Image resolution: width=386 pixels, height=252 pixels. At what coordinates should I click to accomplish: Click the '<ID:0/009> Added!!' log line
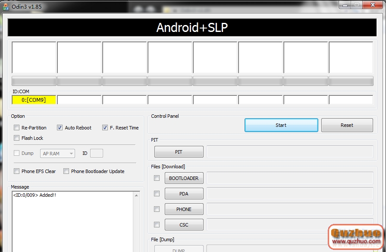point(35,195)
